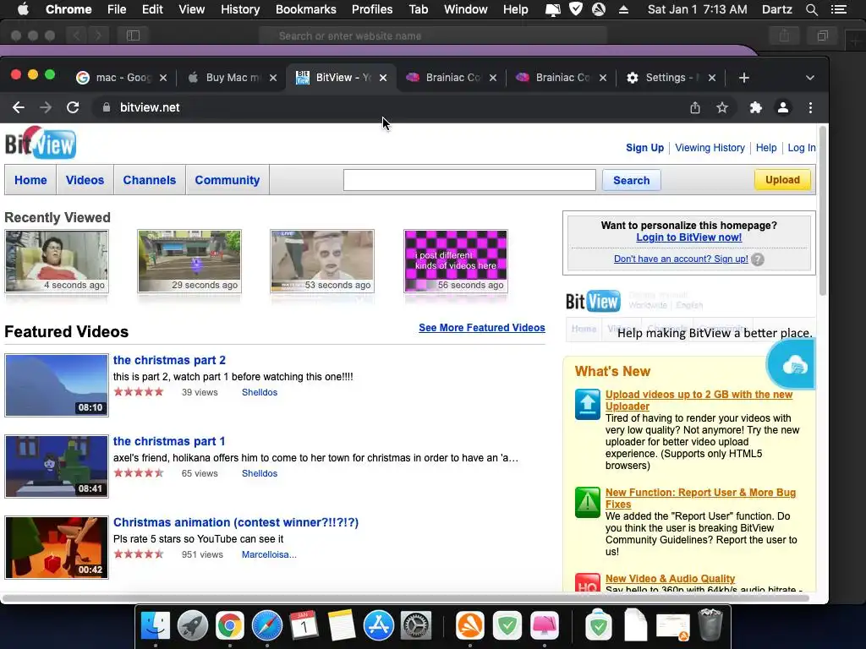This screenshot has height=649, width=866.
Task: Open App Store from the Dock
Action: (378, 626)
